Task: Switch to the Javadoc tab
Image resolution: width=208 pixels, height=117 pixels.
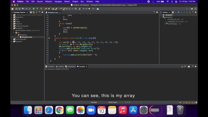Action: (x=60, y=67)
